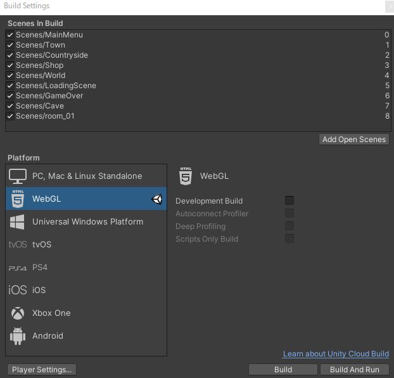Click the Windows logo icon
Viewport: 394px width, 378px height.
(x=17, y=222)
